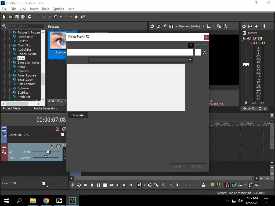Select the Soft Contrast plug-in

click(x=27, y=84)
